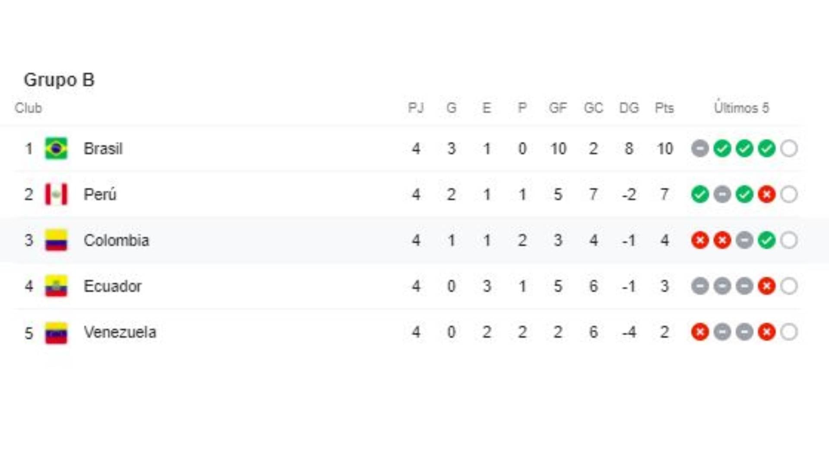The height and width of the screenshot is (466, 829).
Task: Click the Ecuador flag icon
Action: coord(57,286)
